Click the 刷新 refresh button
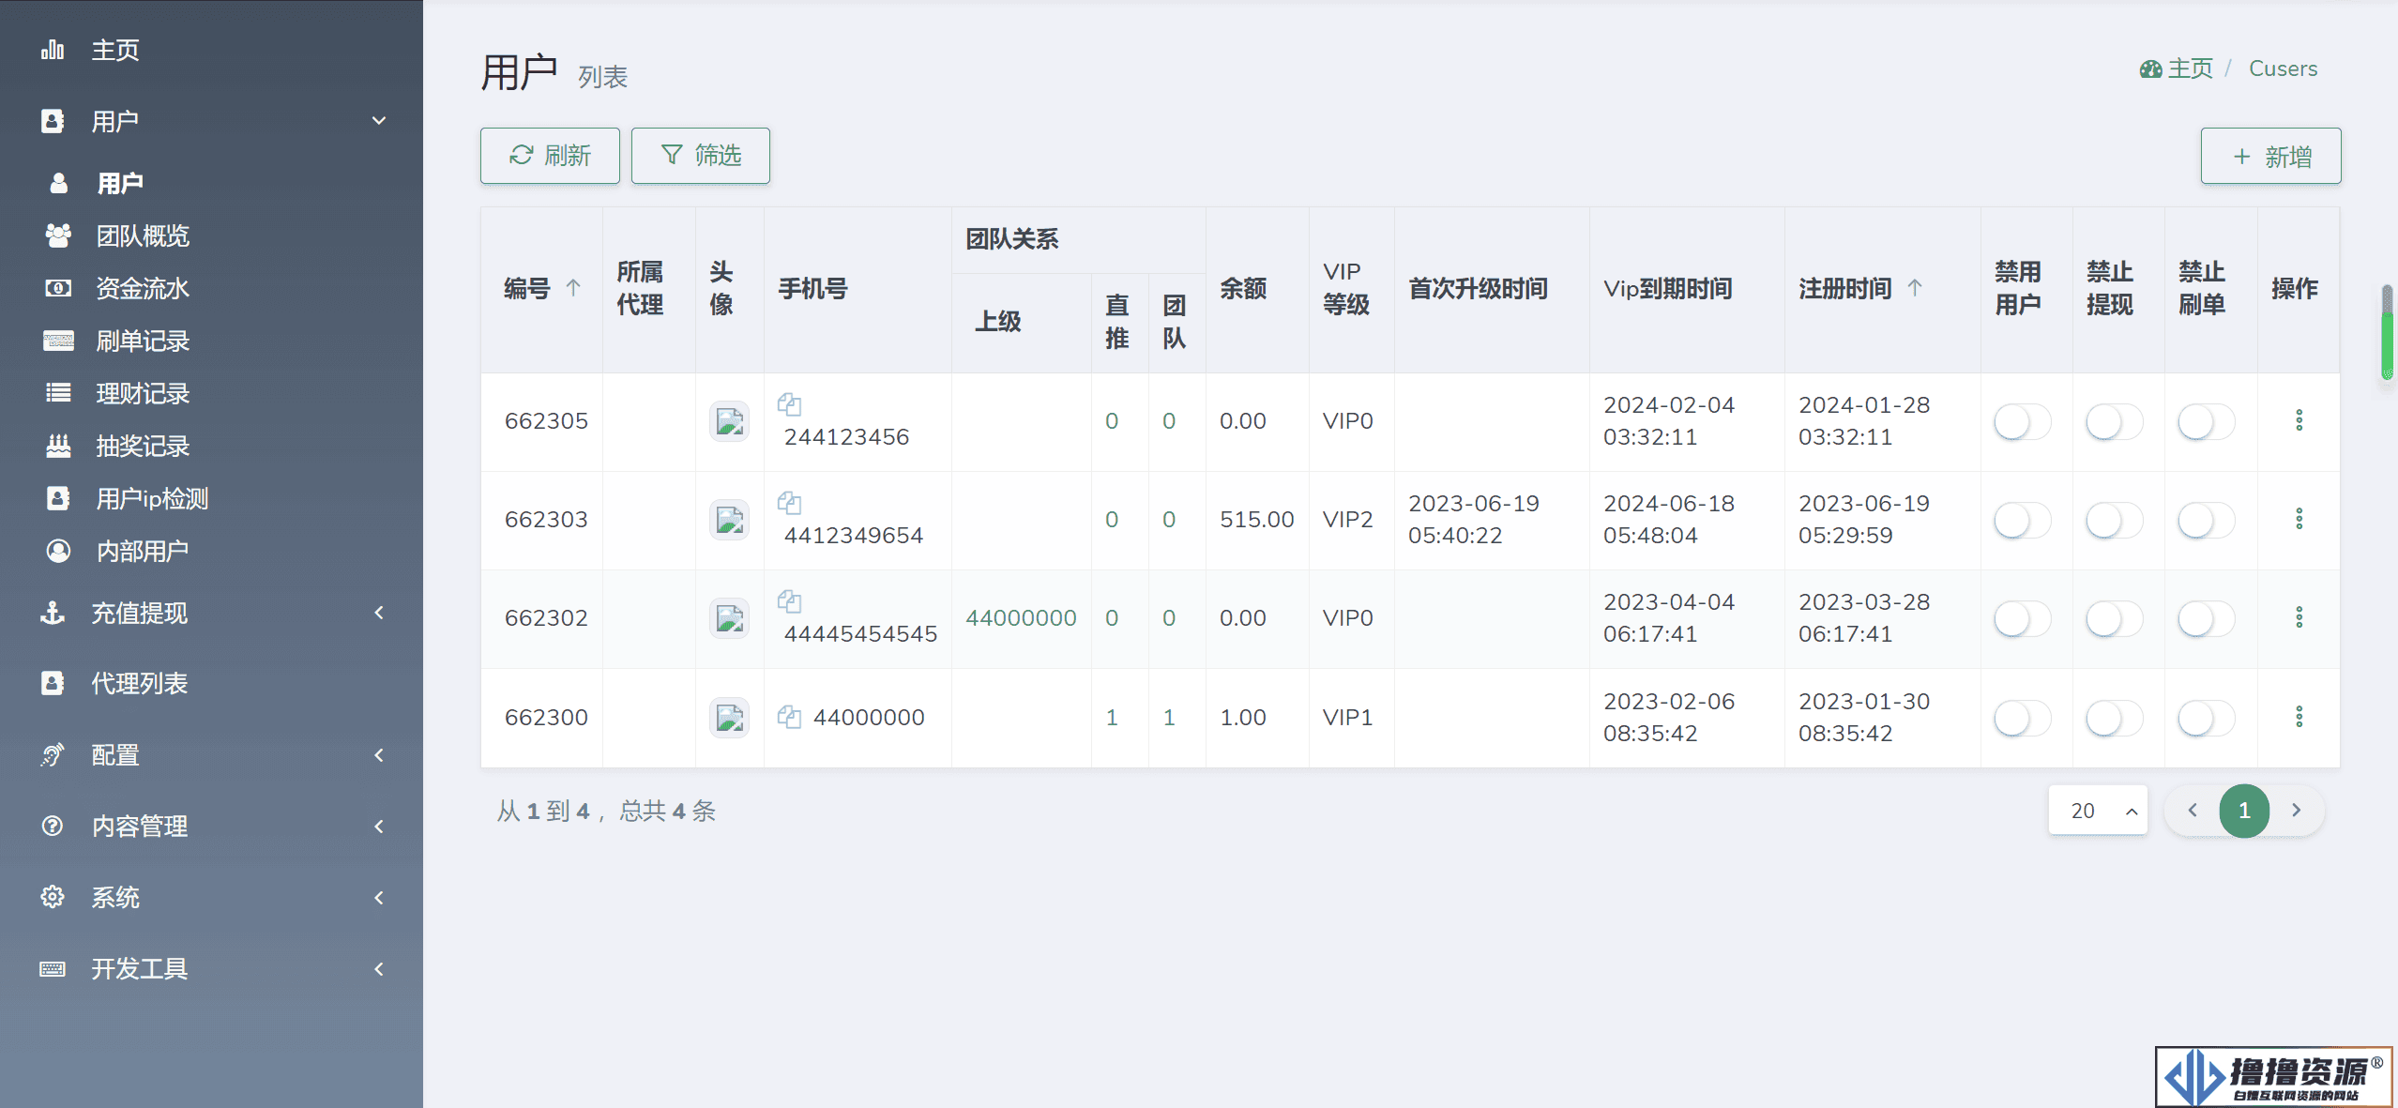2398x1108 pixels. (550, 156)
